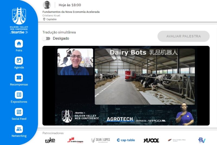This screenshot has width=217, height=145.
Task: Open the cap-table sponsor logo
Action: click(126, 140)
